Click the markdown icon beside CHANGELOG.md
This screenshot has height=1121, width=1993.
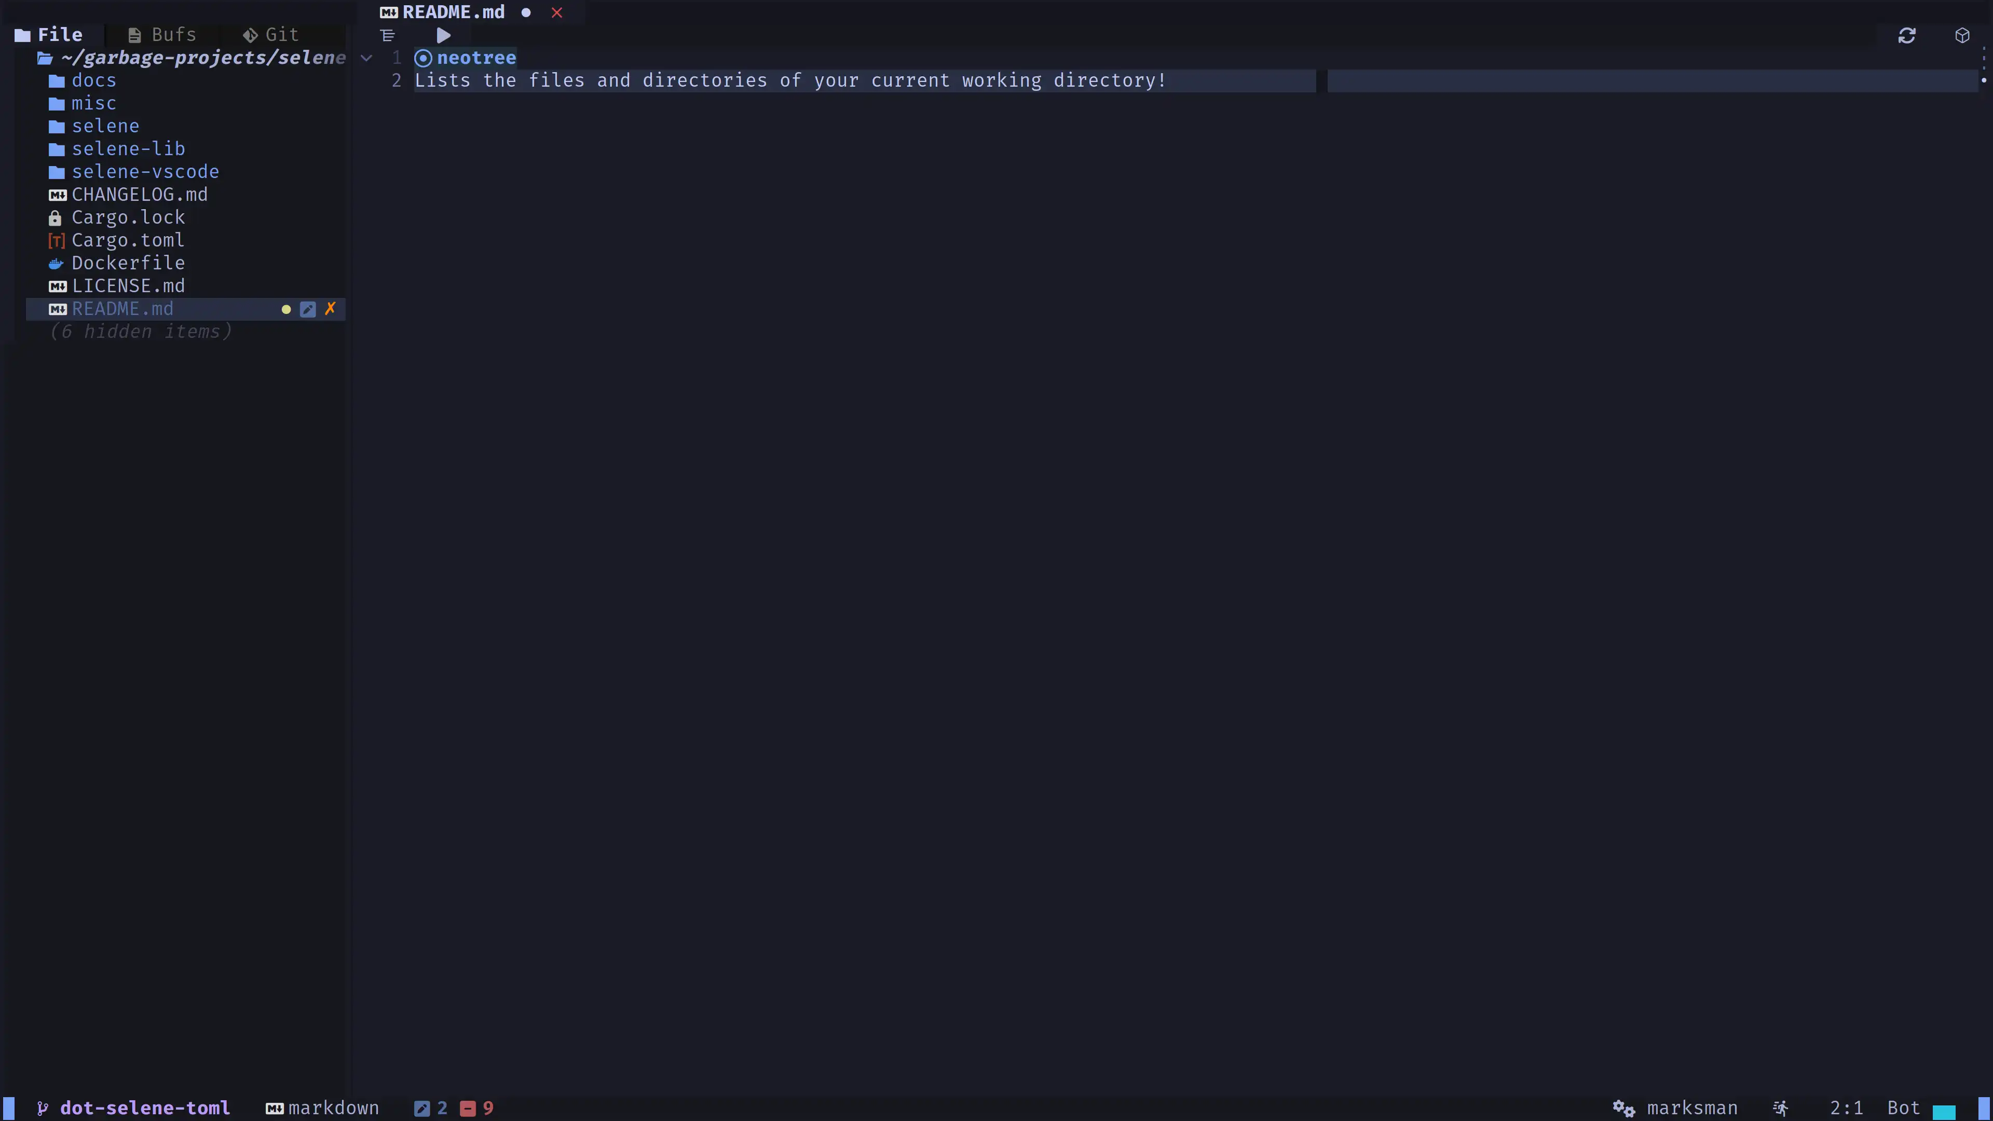[x=57, y=195]
